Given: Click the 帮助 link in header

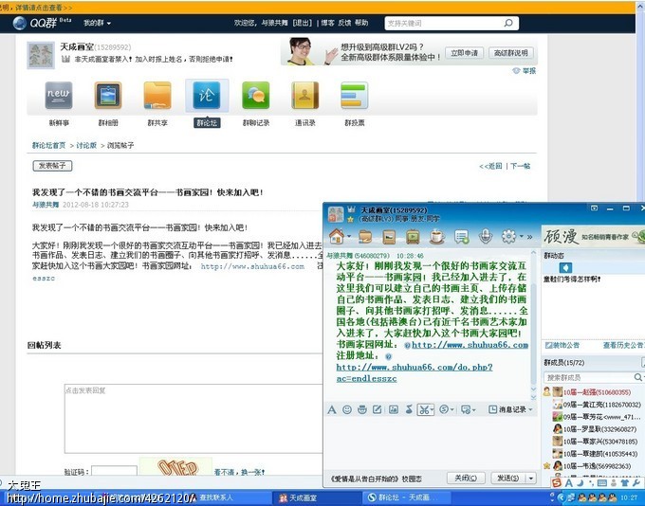Looking at the screenshot, I should [361, 23].
